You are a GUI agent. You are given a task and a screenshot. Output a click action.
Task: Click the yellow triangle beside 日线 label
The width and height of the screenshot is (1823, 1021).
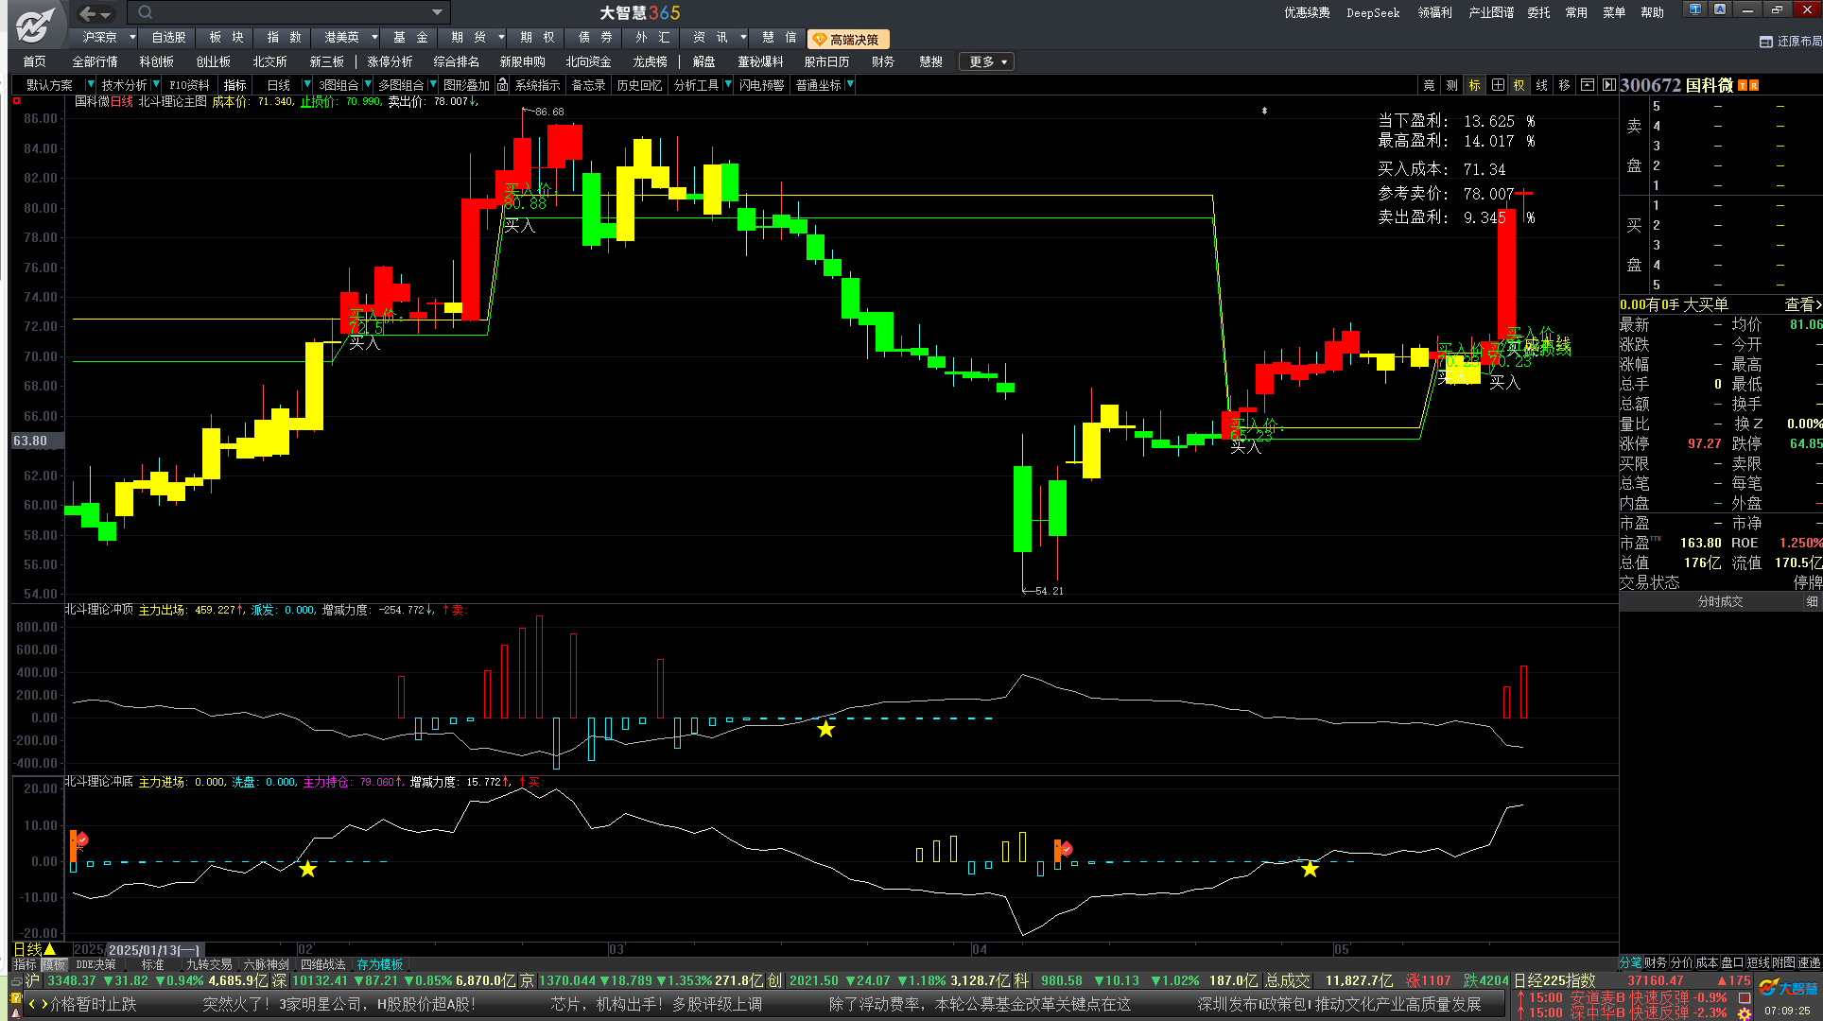(50, 949)
